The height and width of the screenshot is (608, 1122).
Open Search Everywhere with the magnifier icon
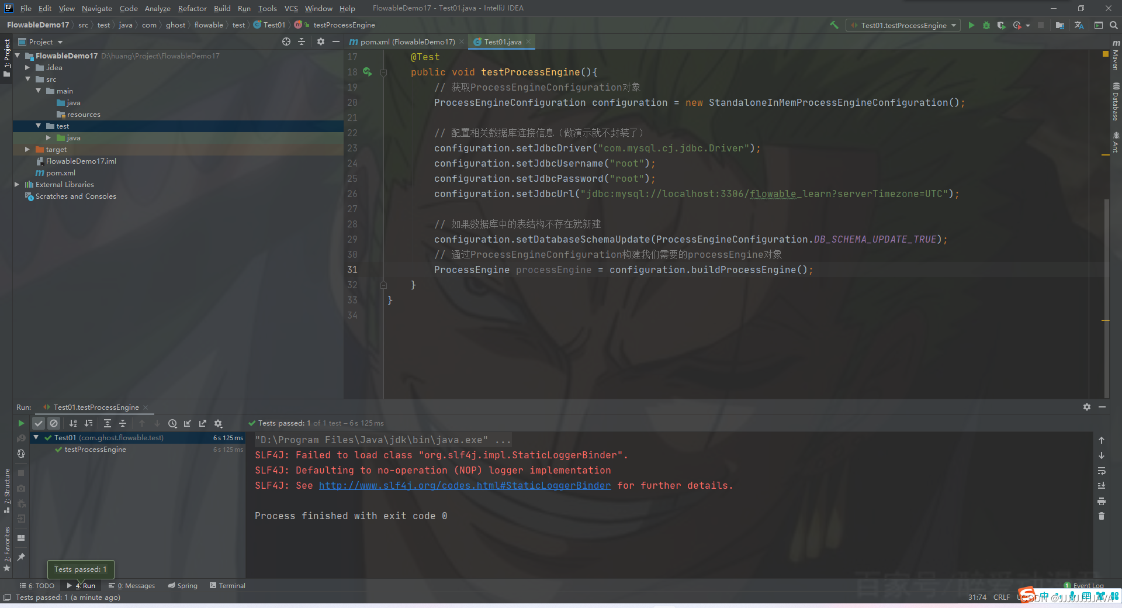pyautogui.click(x=1114, y=25)
